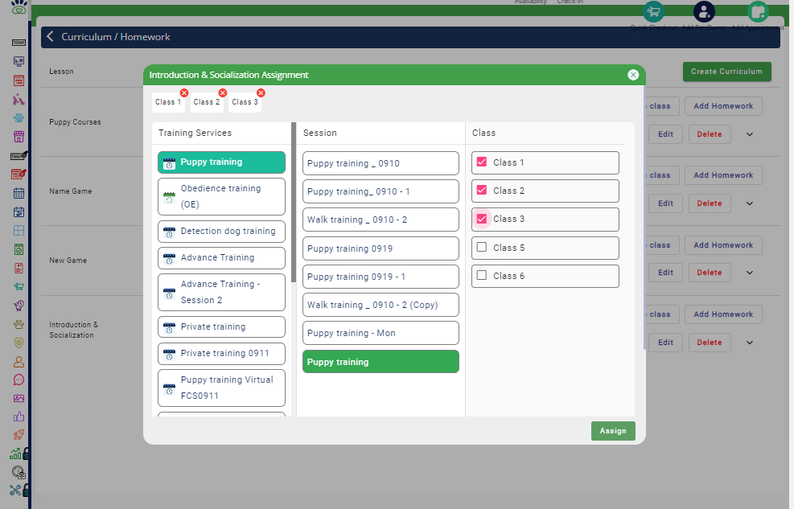This screenshot has height=509, width=794.
Task: Delete the New Game lesson
Action: (x=710, y=273)
